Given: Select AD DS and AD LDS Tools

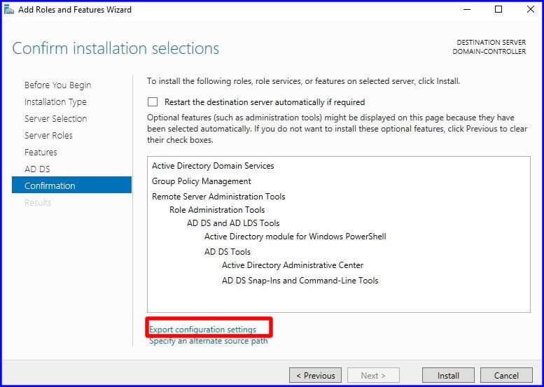Looking at the screenshot, I should click(x=233, y=223).
